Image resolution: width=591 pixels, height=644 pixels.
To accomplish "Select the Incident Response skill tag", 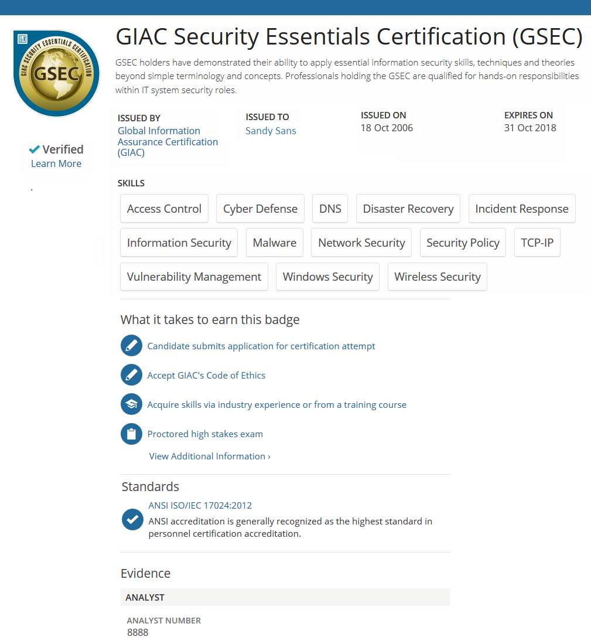I will 522,209.
